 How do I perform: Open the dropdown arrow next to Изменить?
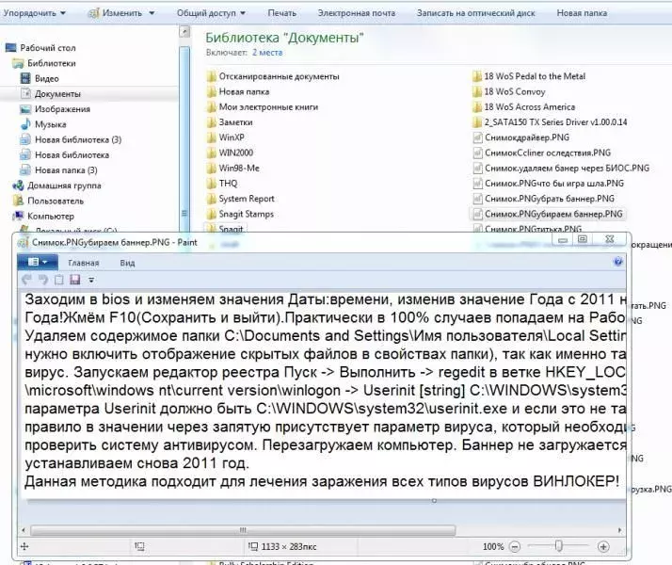[x=152, y=13]
